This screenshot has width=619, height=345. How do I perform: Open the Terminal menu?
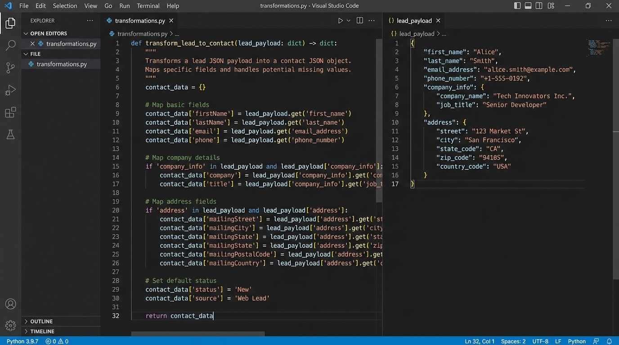(x=148, y=6)
